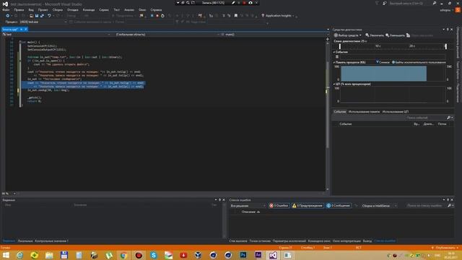Open the Сборка menu
Image resolution: width=462 pixels, height=260 pixels.
point(58,9)
